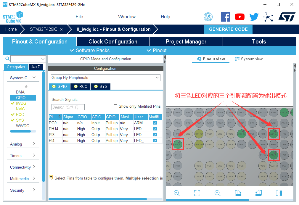Expand the Connectivity category
299x205 pixels.
click(x=22, y=167)
